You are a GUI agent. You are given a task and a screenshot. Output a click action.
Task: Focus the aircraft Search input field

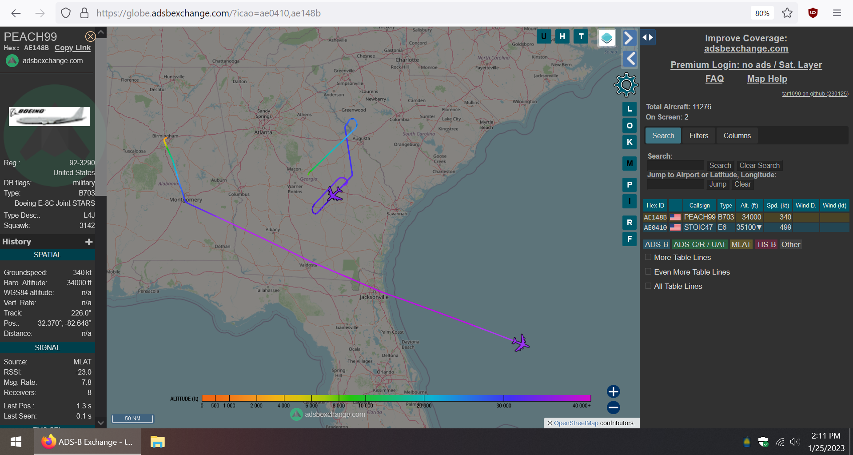[x=675, y=165]
